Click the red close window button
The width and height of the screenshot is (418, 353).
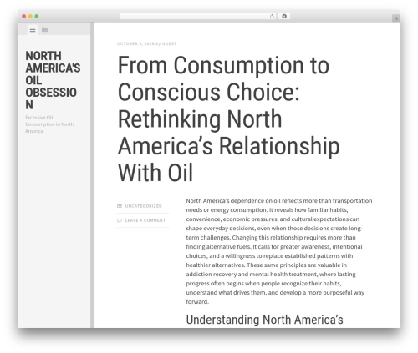(x=24, y=17)
